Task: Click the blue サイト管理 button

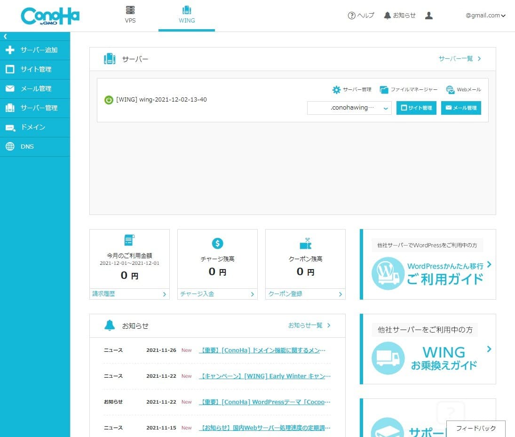Action: [x=416, y=108]
